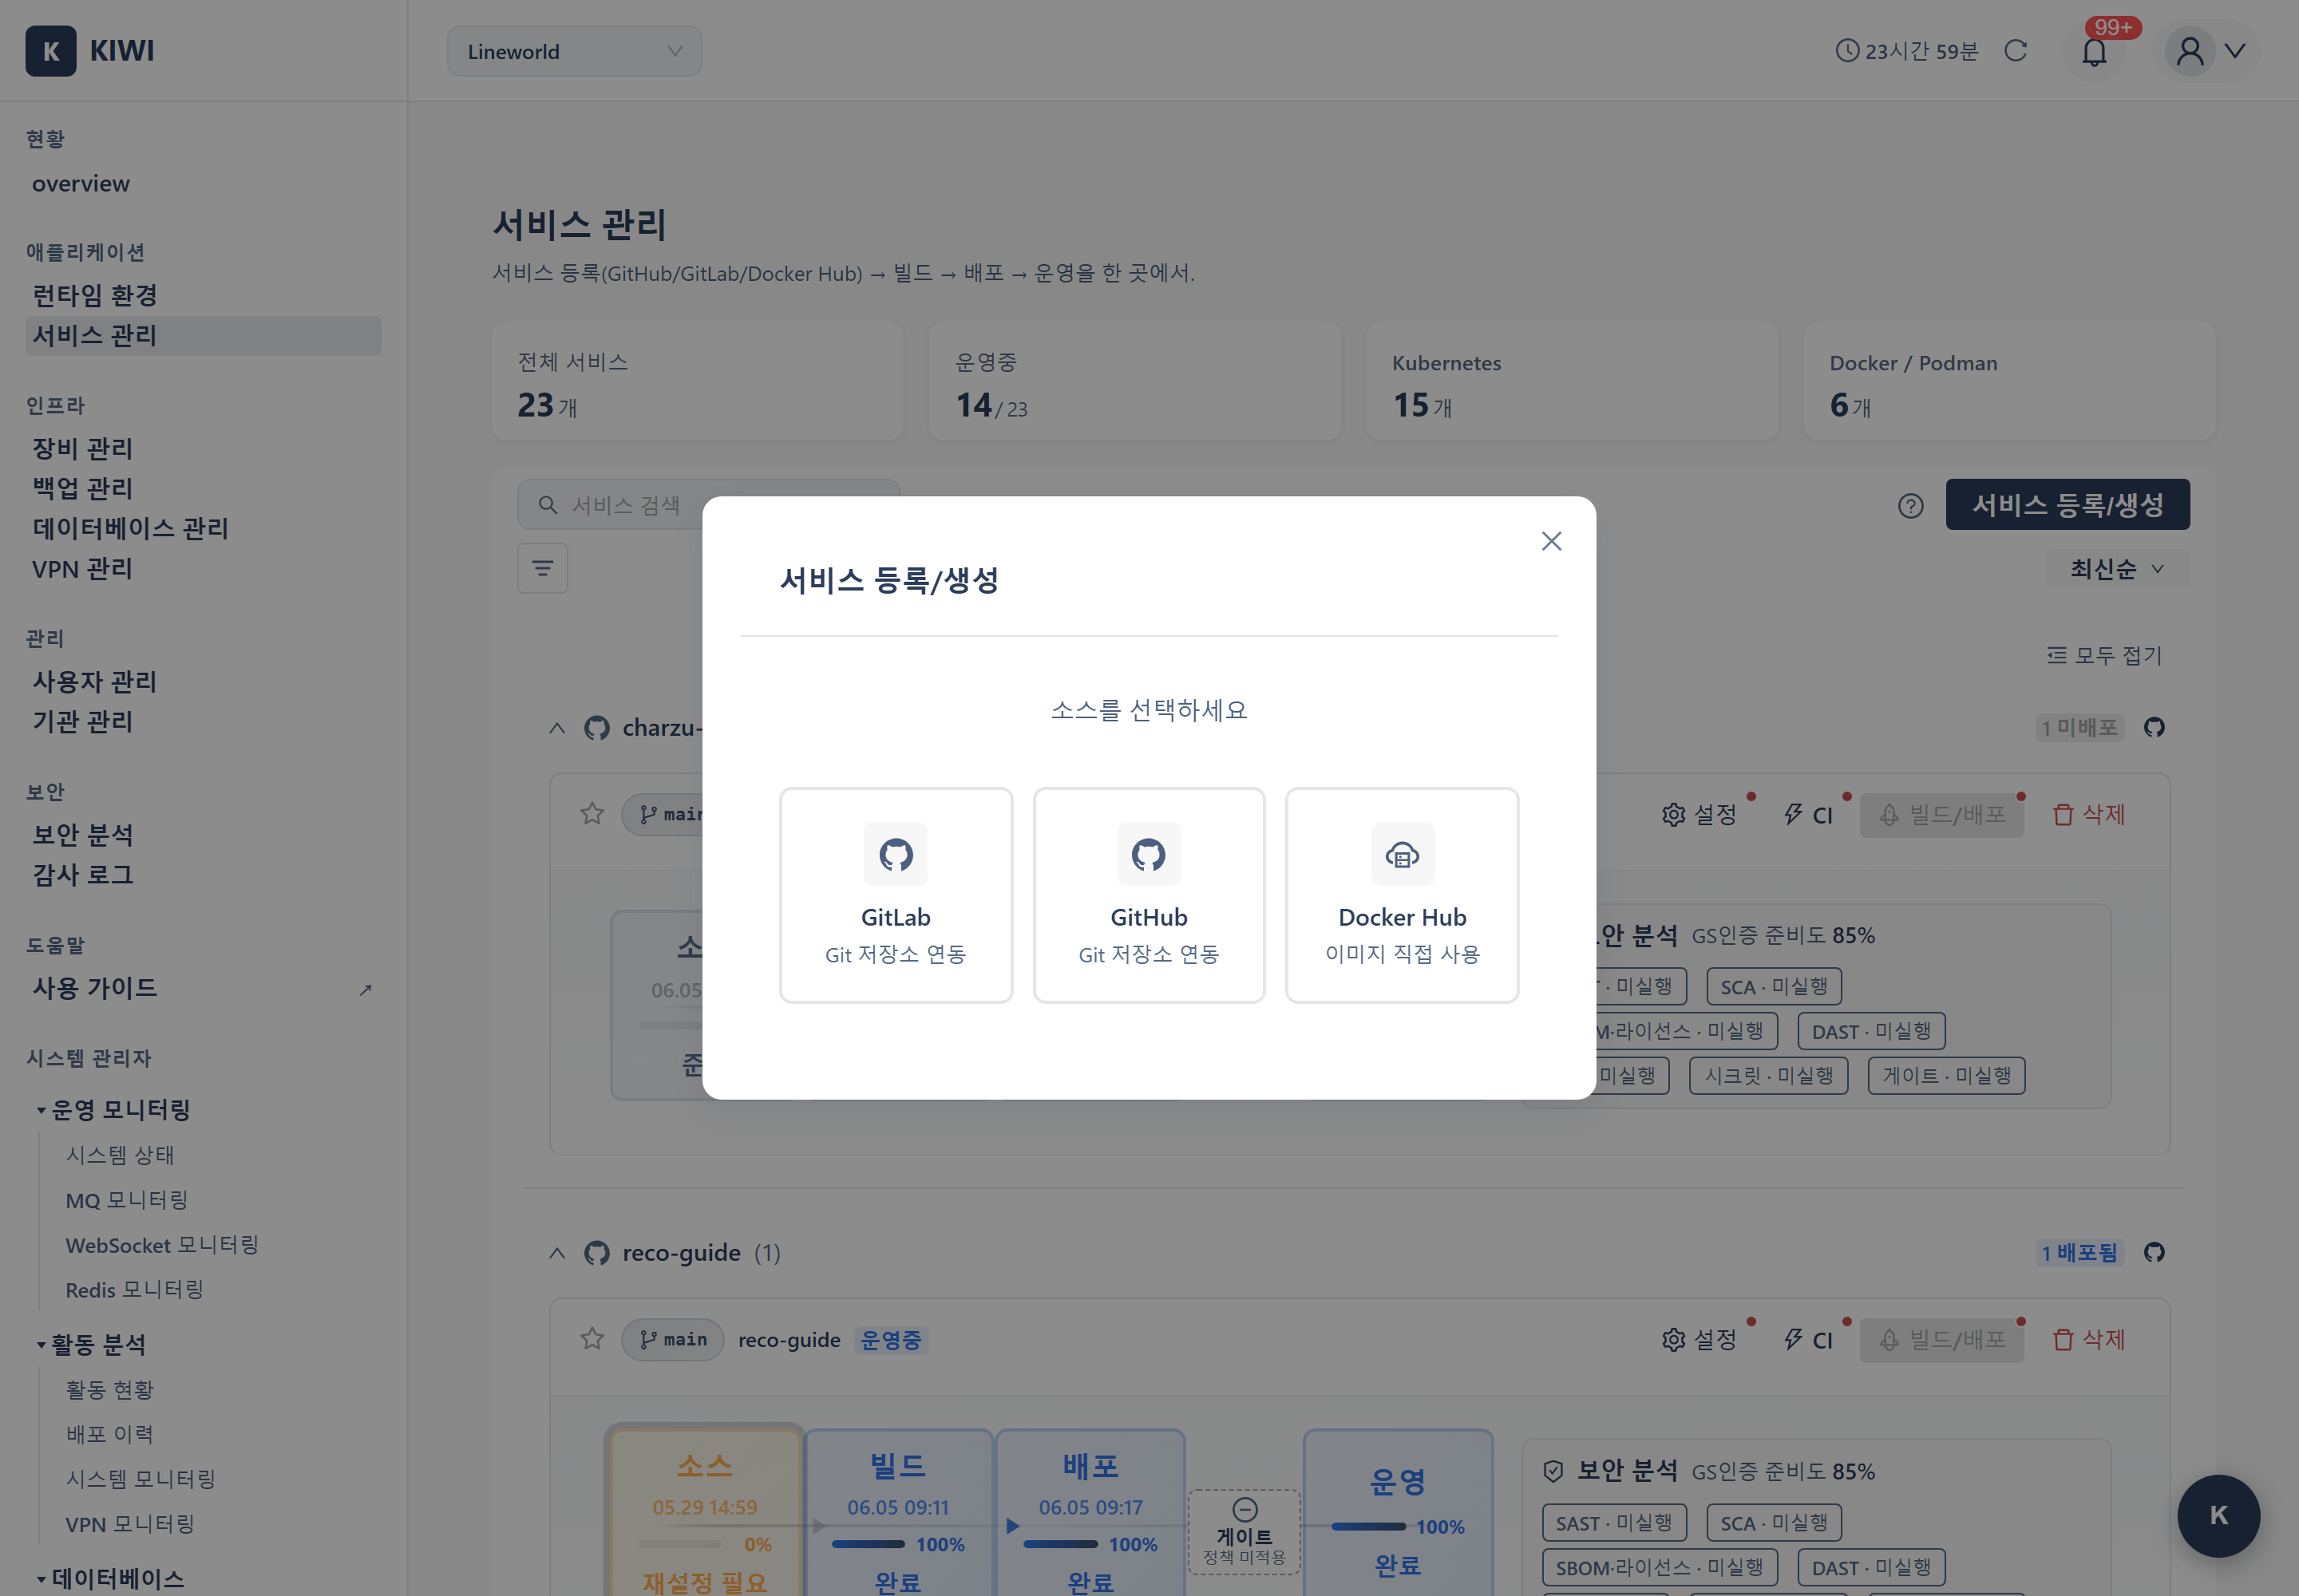
Task: Open VPN 모니터링 tree item
Action: (x=130, y=1524)
